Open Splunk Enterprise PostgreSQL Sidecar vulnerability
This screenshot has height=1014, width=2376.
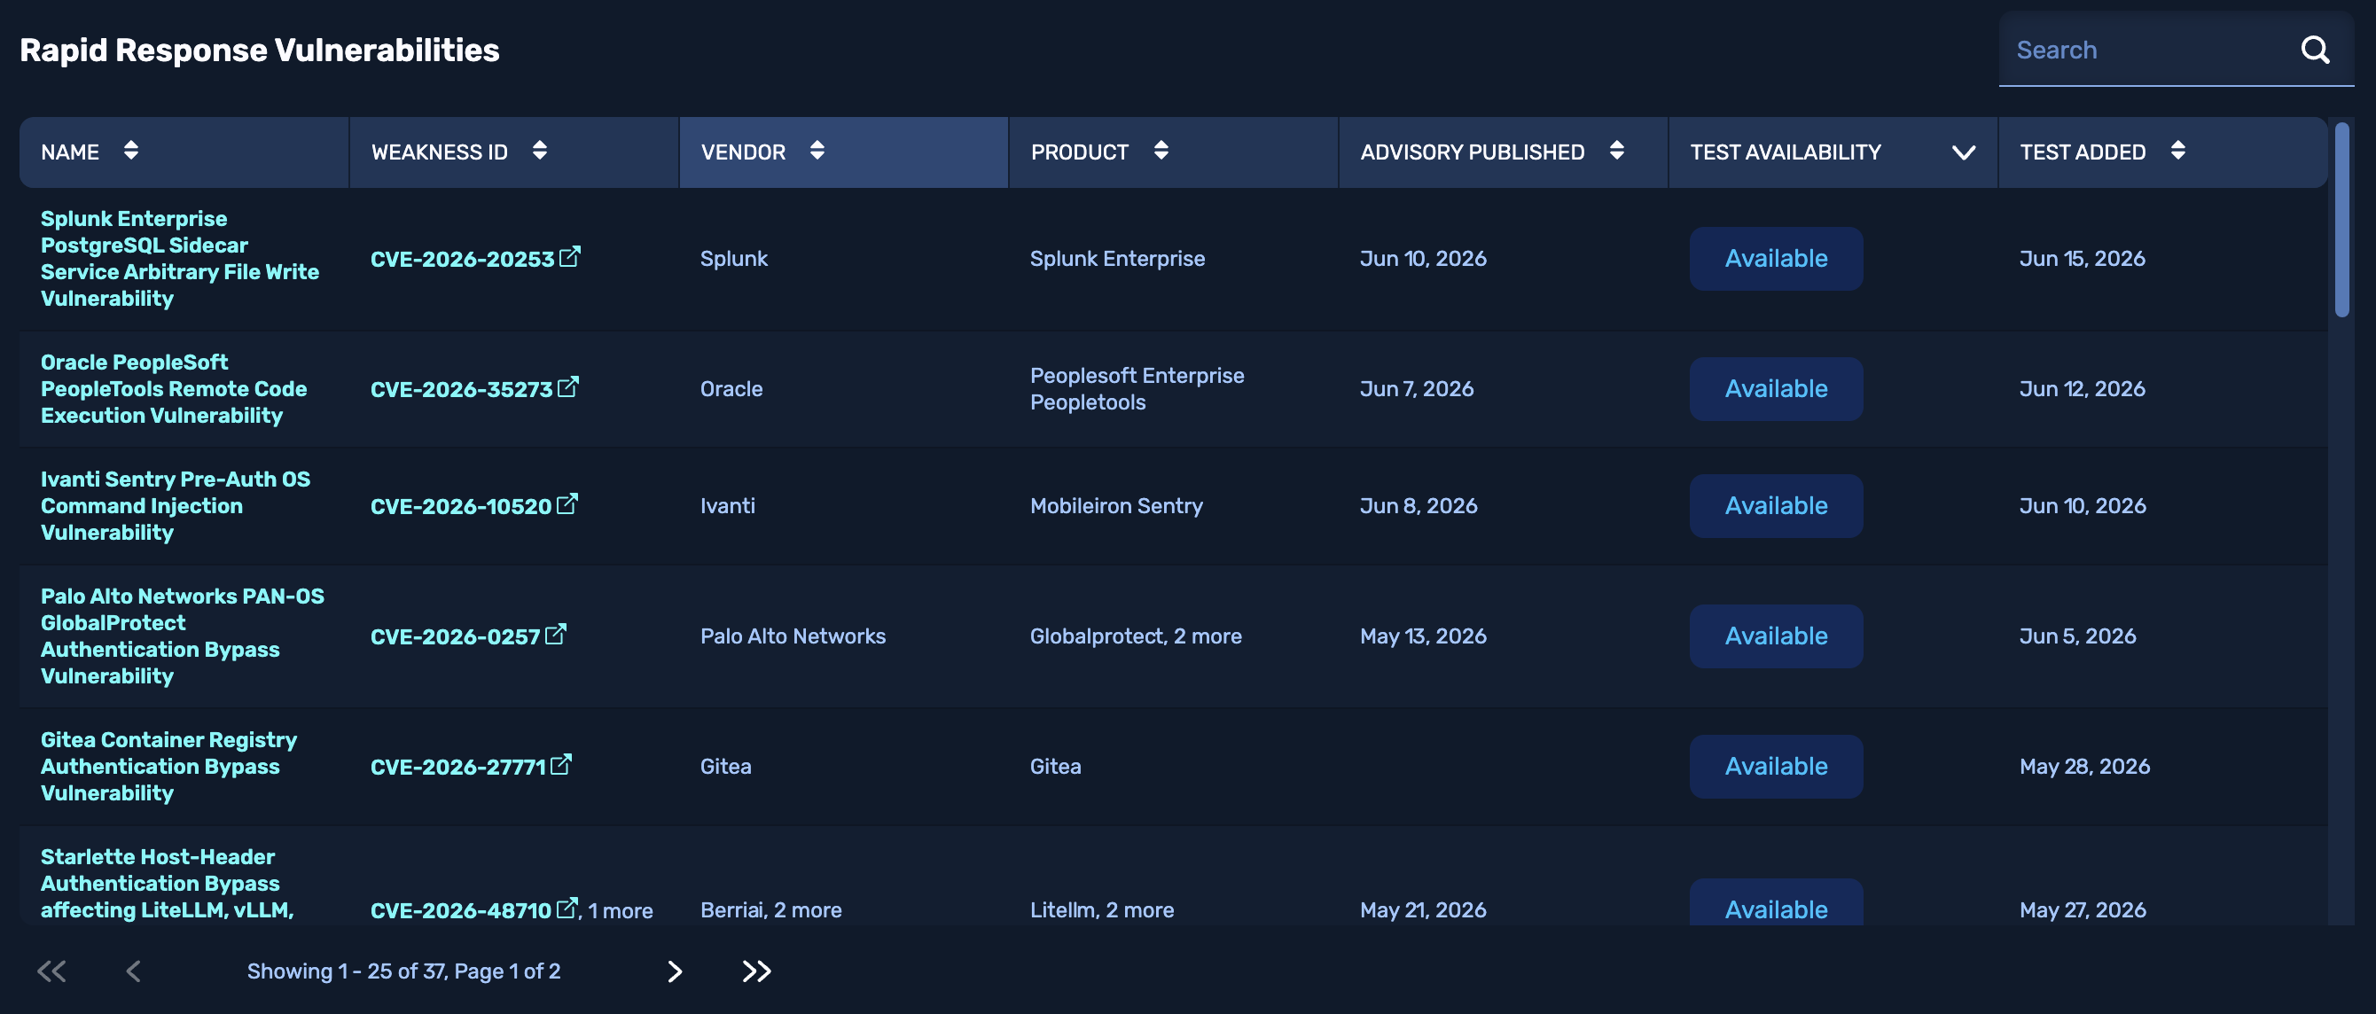pyautogui.click(x=180, y=258)
